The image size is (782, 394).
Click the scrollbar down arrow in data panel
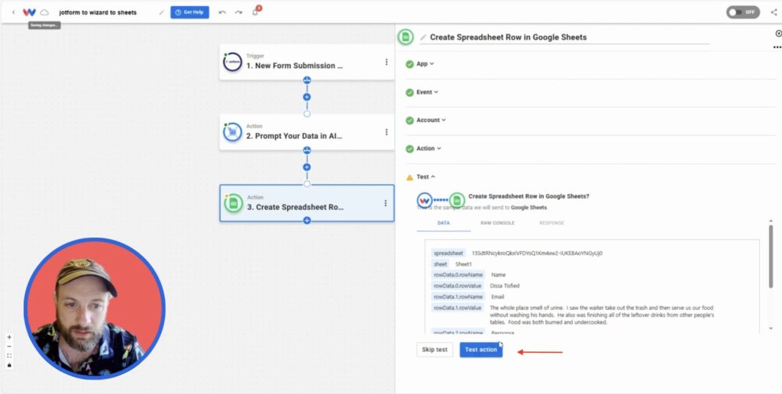point(771,328)
